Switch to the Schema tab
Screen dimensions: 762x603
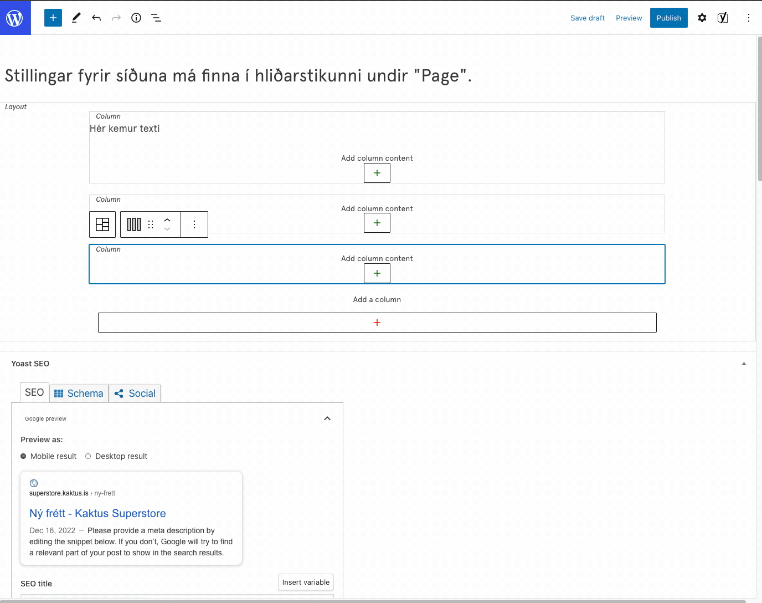point(79,394)
